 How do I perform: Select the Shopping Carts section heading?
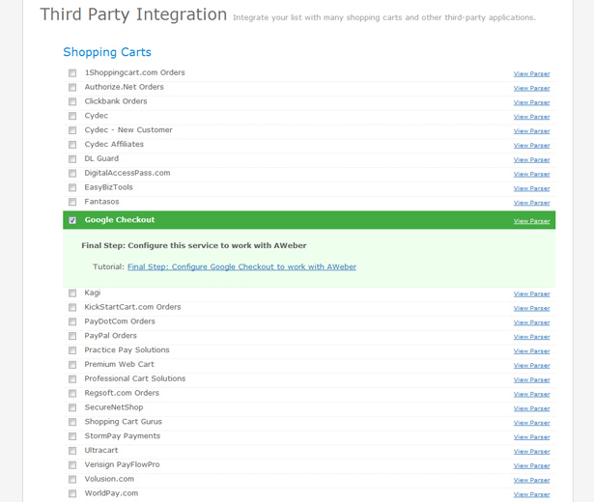[107, 52]
